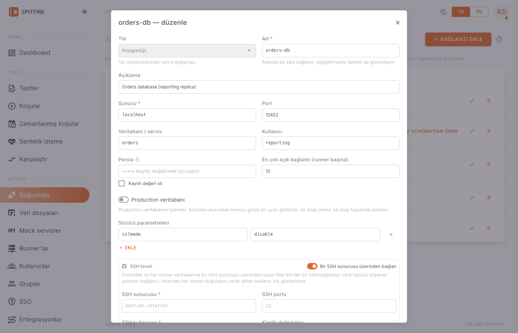This screenshot has width=518, height=333.
Task: Click the SSH sunucusu input field
Action: 189,306
